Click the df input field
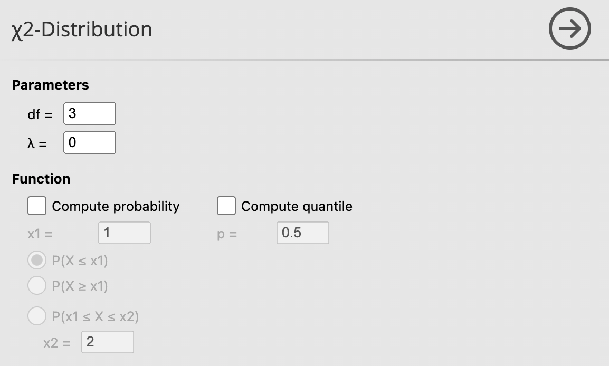The image size is (609, 366). 89,114
